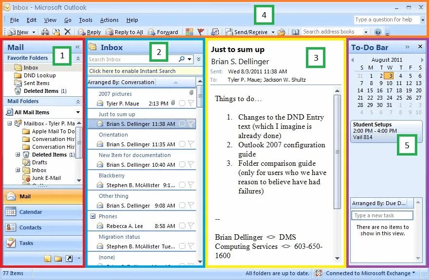Click the Search Inbox magnifier icon
This screenshot has width=429, height=280.
click(x=182, y=59)
